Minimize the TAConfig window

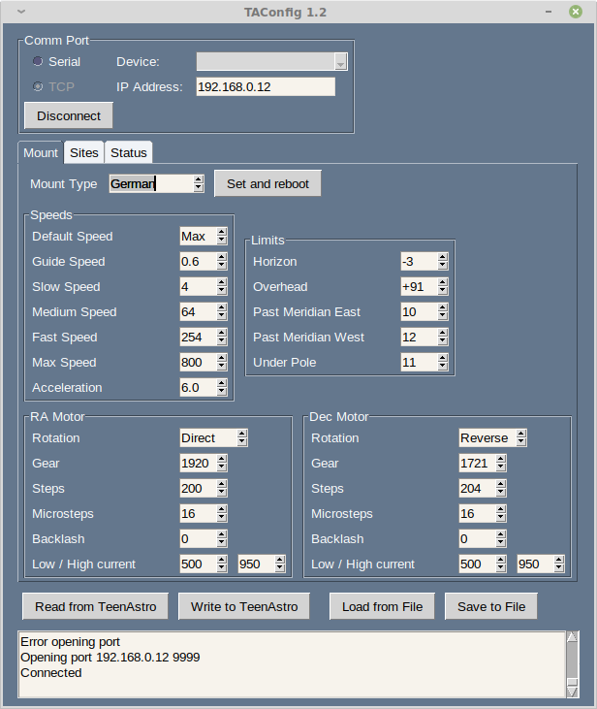549,12
